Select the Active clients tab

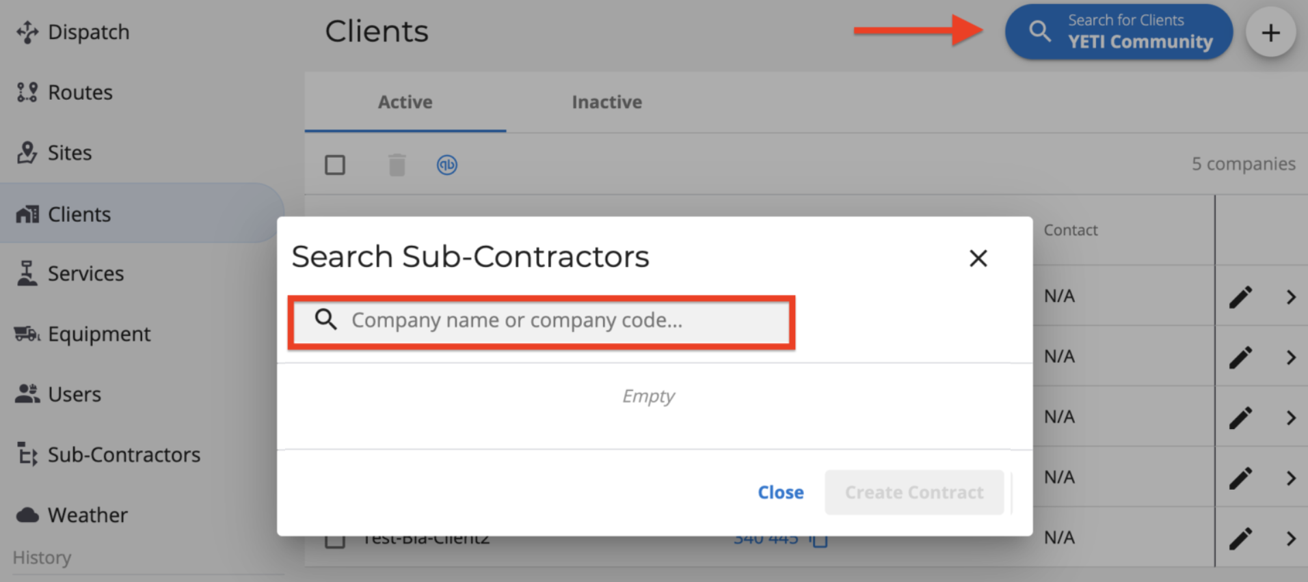tap(405, 102)
